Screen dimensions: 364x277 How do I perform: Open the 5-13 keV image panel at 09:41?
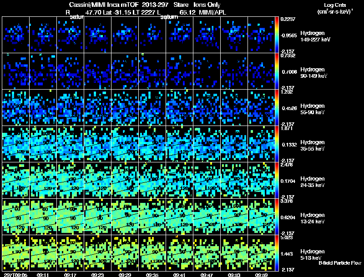pos(179,253)
